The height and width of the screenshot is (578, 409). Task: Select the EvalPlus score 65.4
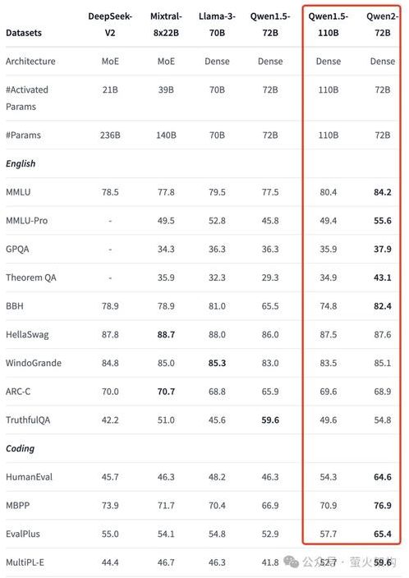(x=383, y=534)
